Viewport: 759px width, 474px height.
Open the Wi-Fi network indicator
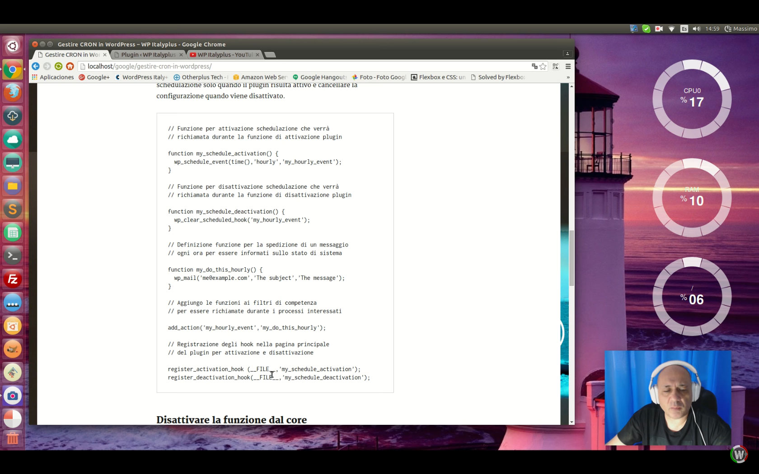click(x=672, y=28)
